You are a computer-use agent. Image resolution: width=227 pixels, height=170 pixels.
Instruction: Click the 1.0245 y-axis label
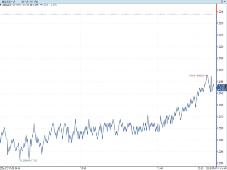pos(220,12)
